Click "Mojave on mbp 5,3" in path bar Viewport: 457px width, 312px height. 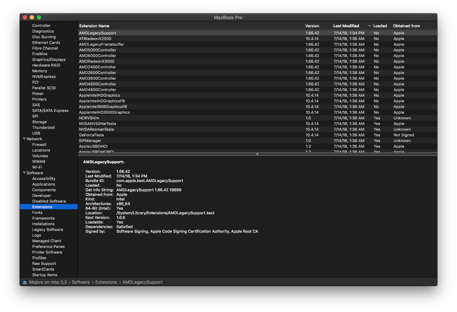(48, 282)
